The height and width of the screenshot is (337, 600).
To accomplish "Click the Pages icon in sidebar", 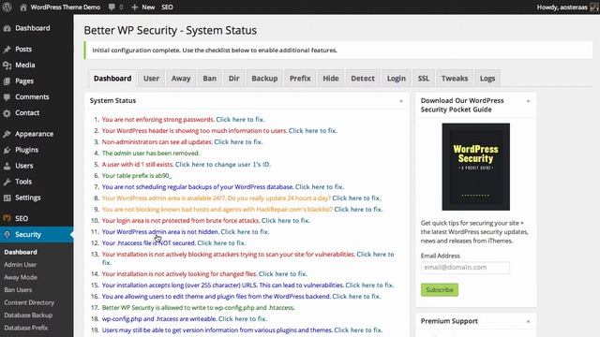I will 7,81.
